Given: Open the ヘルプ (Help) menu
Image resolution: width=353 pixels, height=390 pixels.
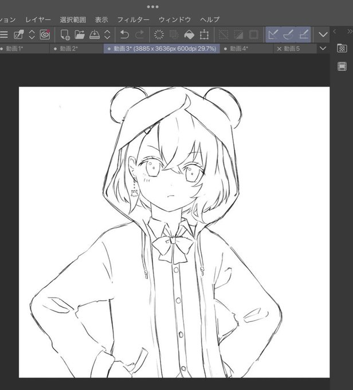Looking at the screenshot, I should click(210, 19).
